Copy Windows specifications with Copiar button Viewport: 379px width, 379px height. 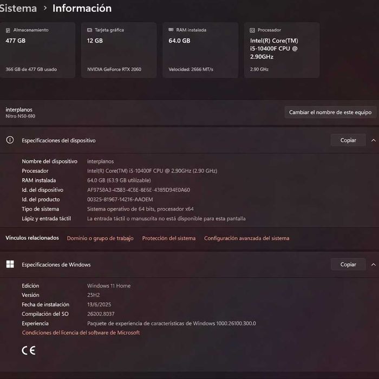coord(348,264)
